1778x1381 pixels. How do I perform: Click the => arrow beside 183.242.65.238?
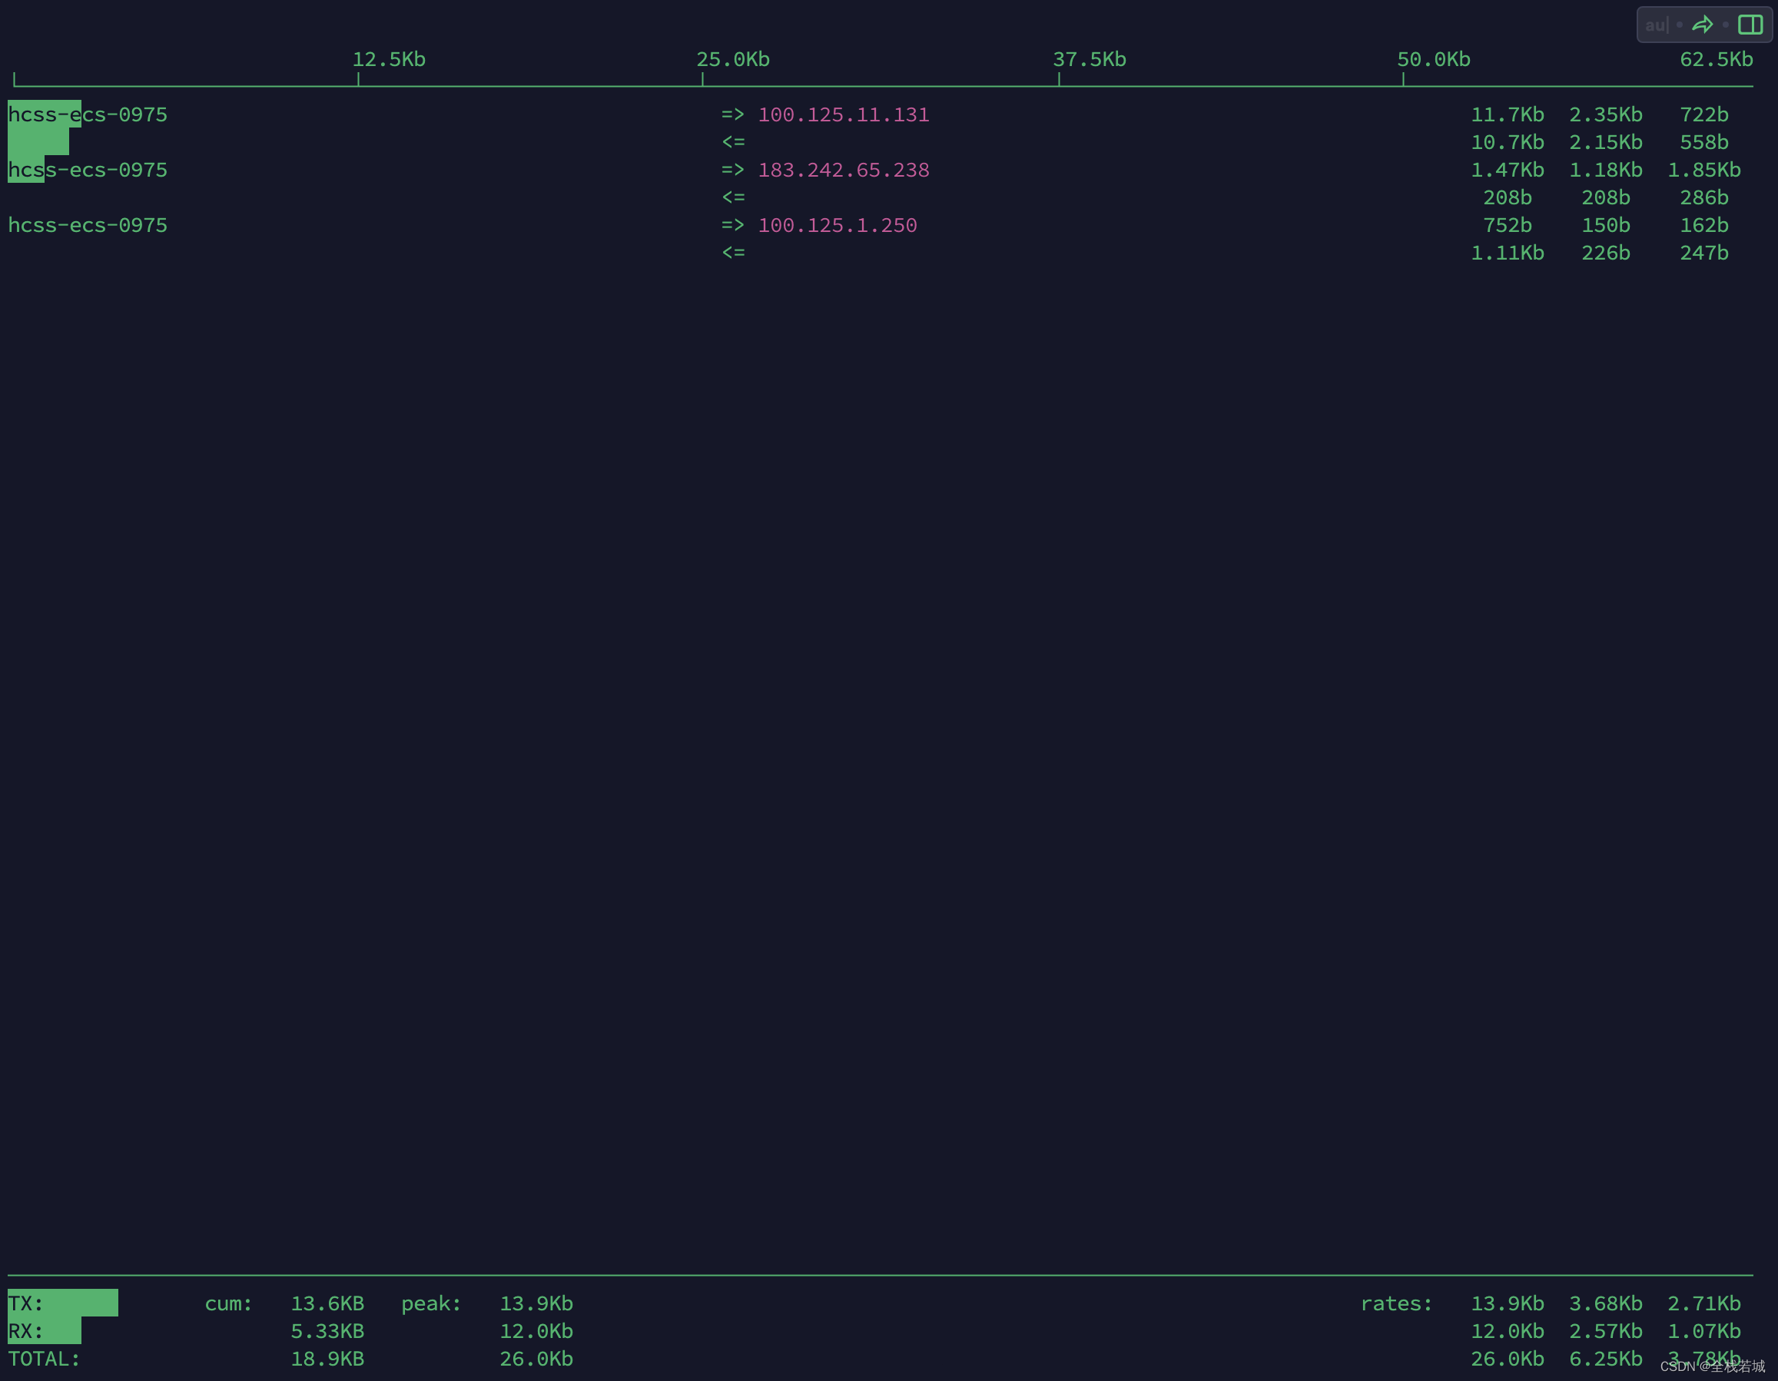[x=734, y=170]
